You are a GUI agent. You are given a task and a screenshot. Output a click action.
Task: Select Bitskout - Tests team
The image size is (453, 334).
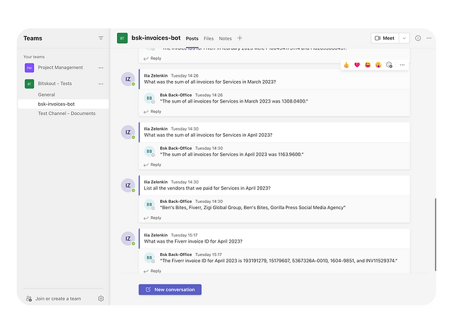click(55, 84)
